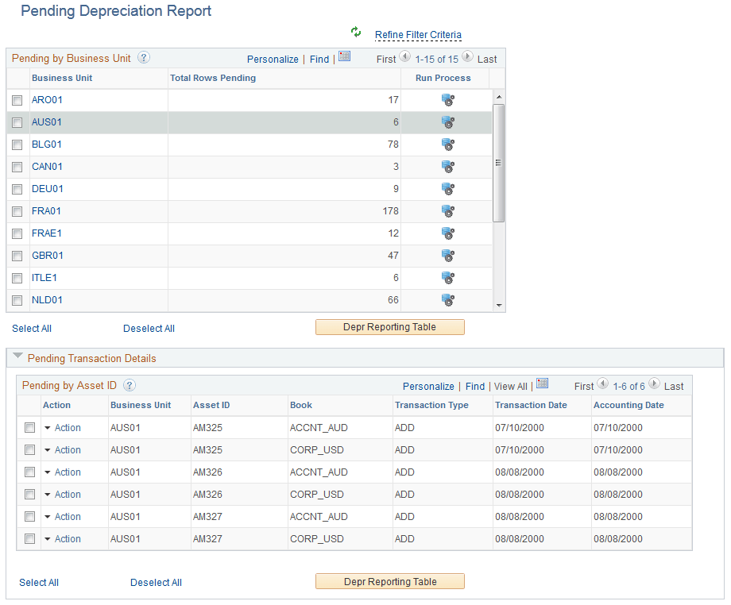Click the Run Process icon for FRA01

point(447,210)
